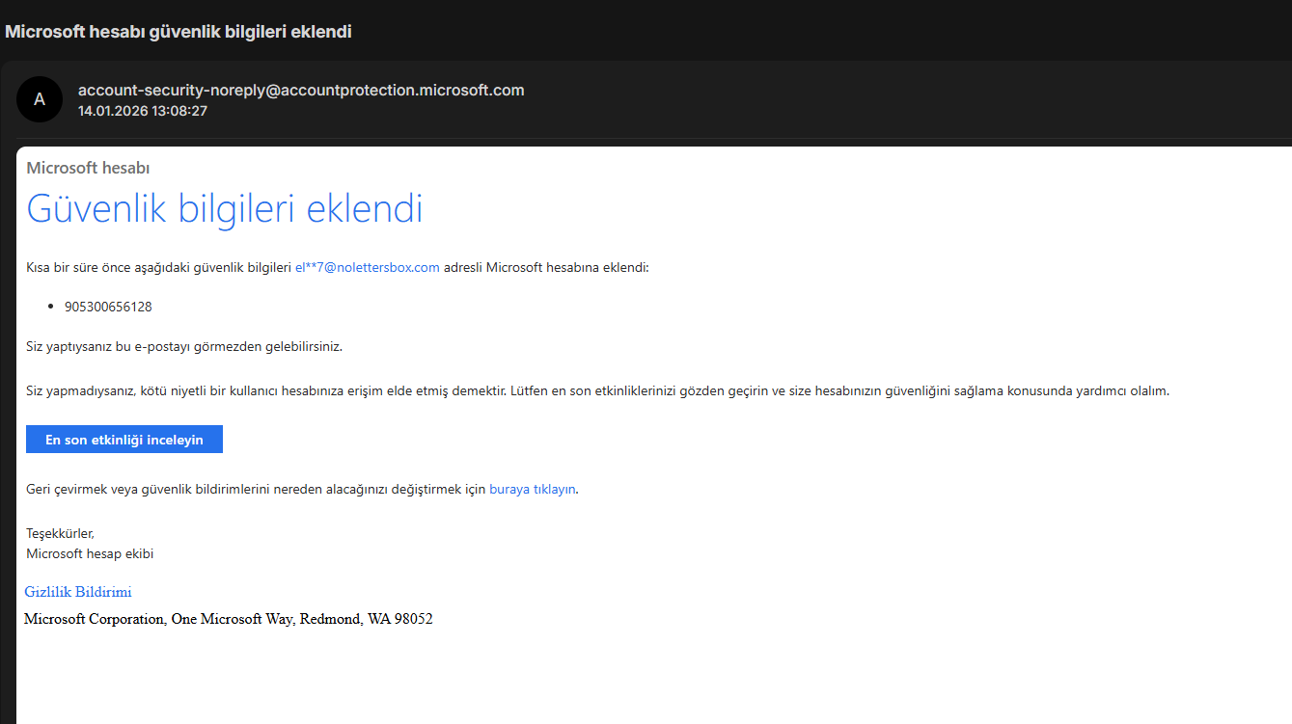Open the 'buraya tıklayın' link
1292x724 pixels.
click(x=533, y=489)
